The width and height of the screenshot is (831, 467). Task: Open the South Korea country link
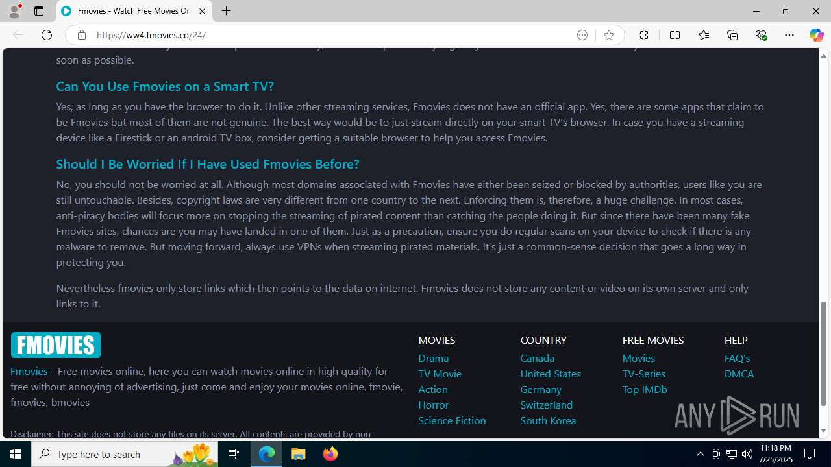tap(548, 420)
